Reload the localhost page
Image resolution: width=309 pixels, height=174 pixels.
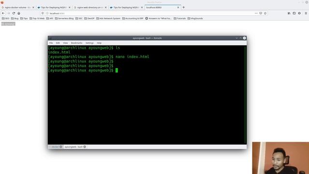point(14,13)
